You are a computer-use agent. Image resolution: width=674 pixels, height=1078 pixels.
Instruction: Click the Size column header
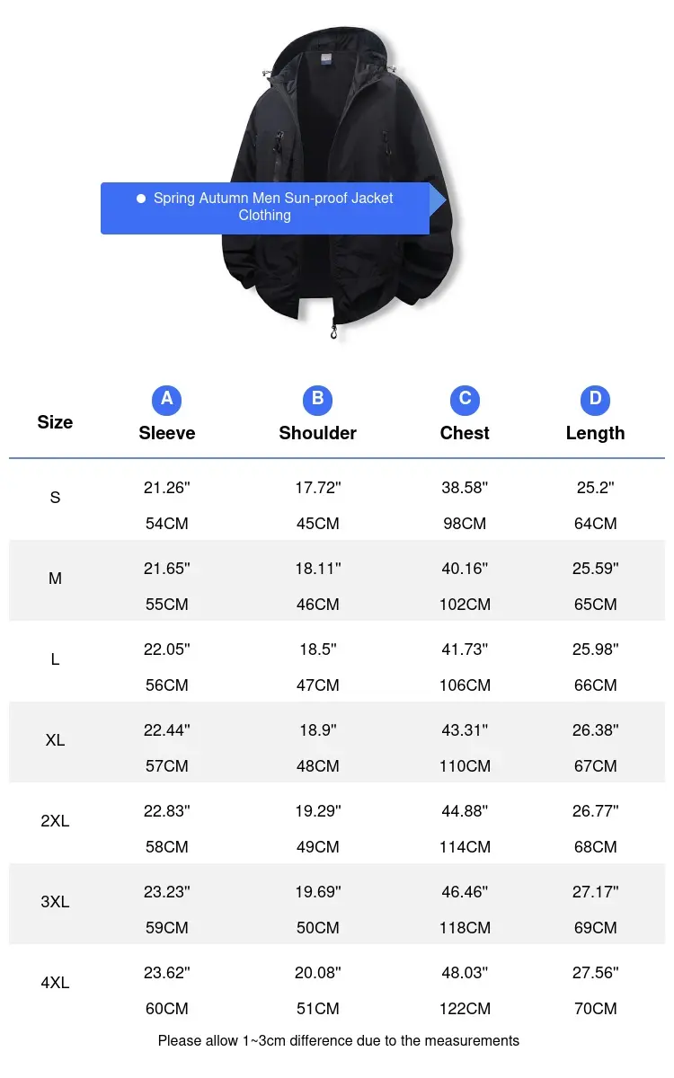55,422
